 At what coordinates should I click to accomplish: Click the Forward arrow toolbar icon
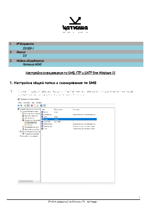coord(21,106)
